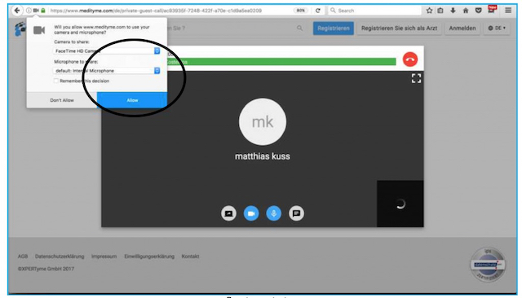
Task: Reload the page with the refresh icon
Action: (318, 11)
